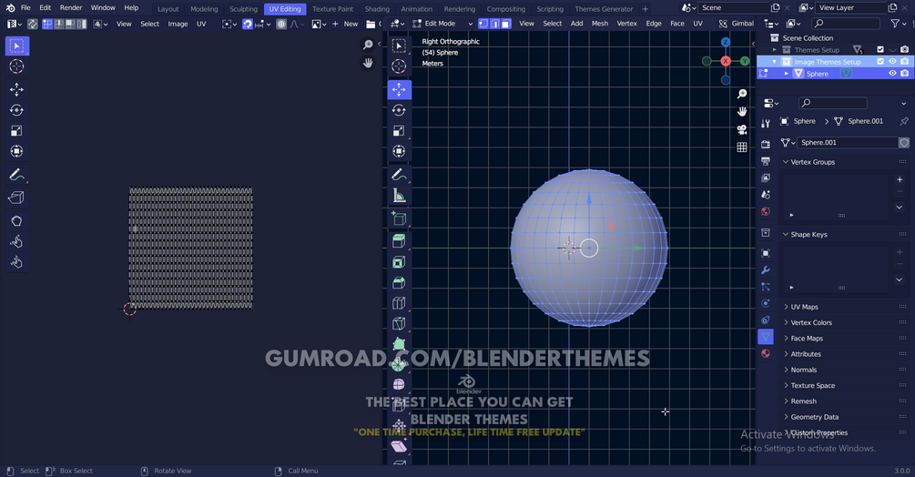This screenshot has height=477, width=915.
Task: Hide the Sphere object with the eye icon
Action: click(892, 74)
